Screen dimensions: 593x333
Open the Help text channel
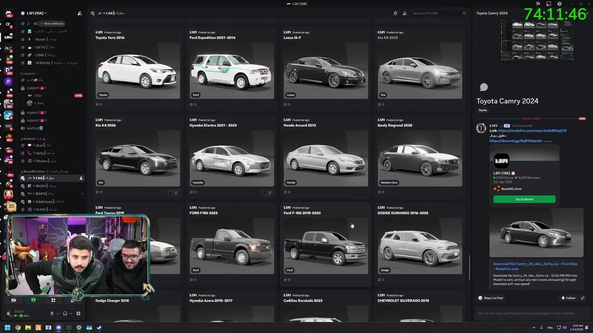coord(51,153)
